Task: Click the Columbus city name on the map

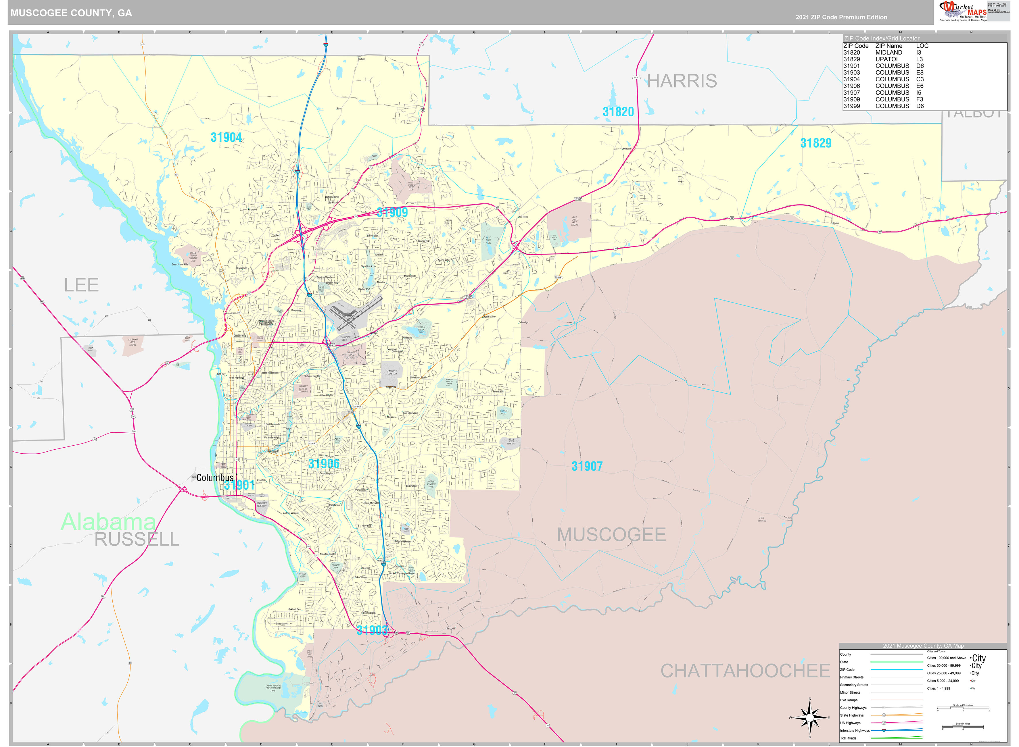Action: tap(215, 478)
